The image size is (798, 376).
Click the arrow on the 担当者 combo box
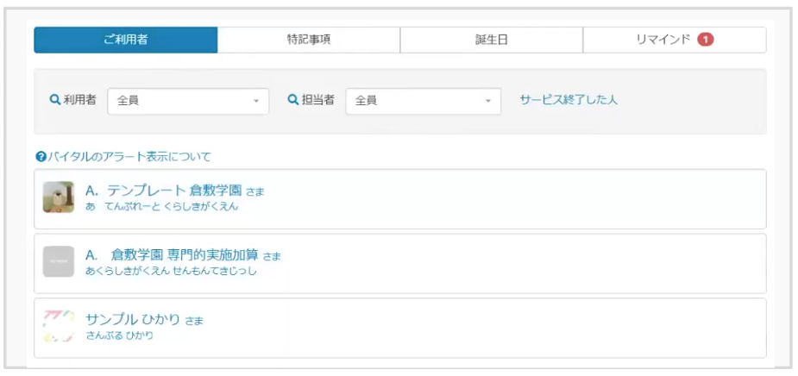click(488, 101)
